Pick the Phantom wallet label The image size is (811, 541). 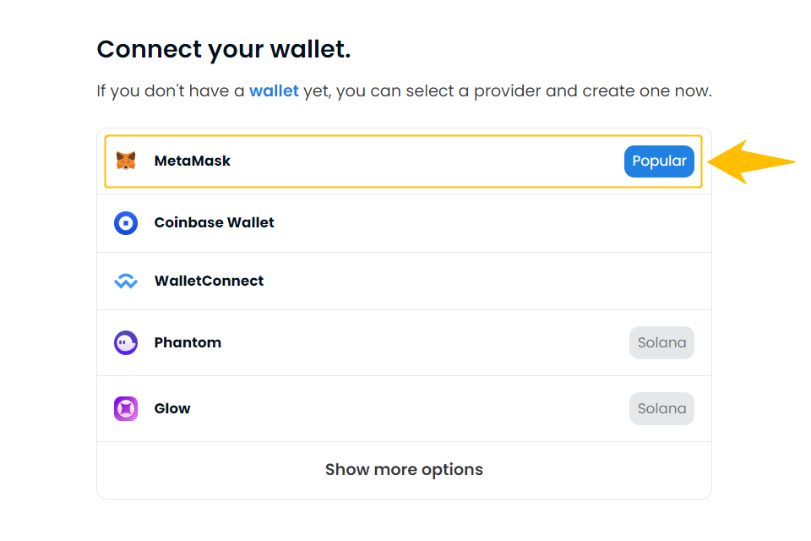pos(188,342)
